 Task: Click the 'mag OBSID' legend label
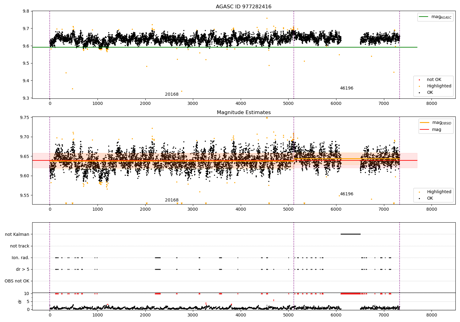pos(442,123)
